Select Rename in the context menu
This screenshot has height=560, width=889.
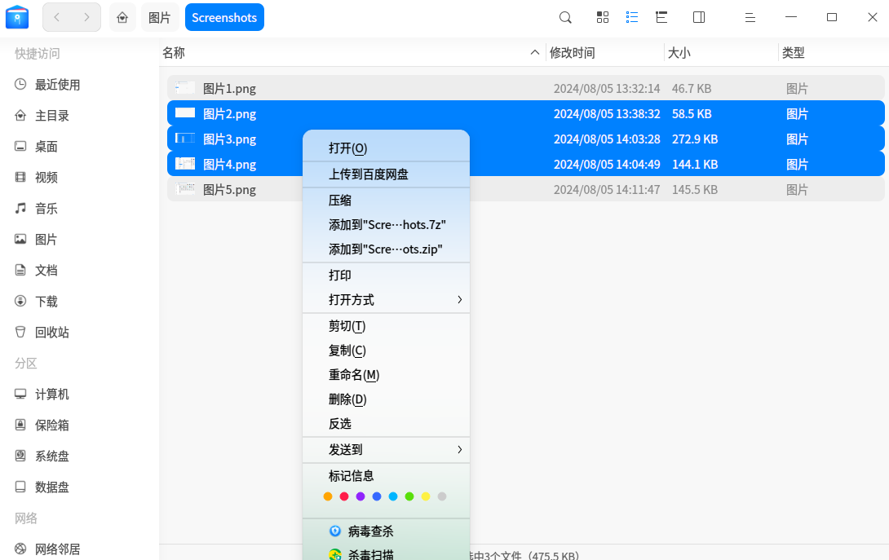point(354,375)
